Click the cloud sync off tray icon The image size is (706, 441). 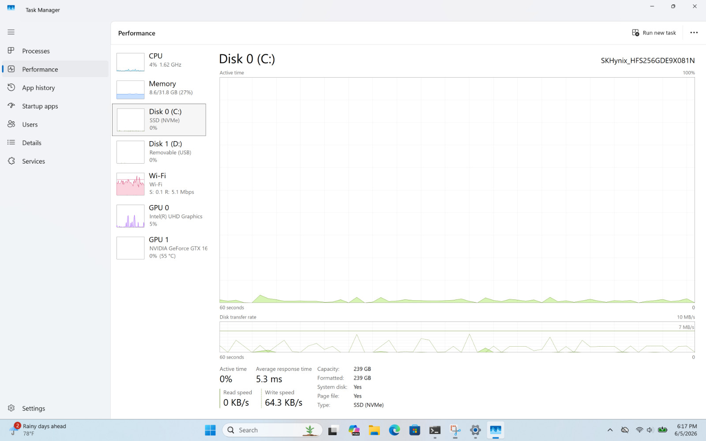625,430
